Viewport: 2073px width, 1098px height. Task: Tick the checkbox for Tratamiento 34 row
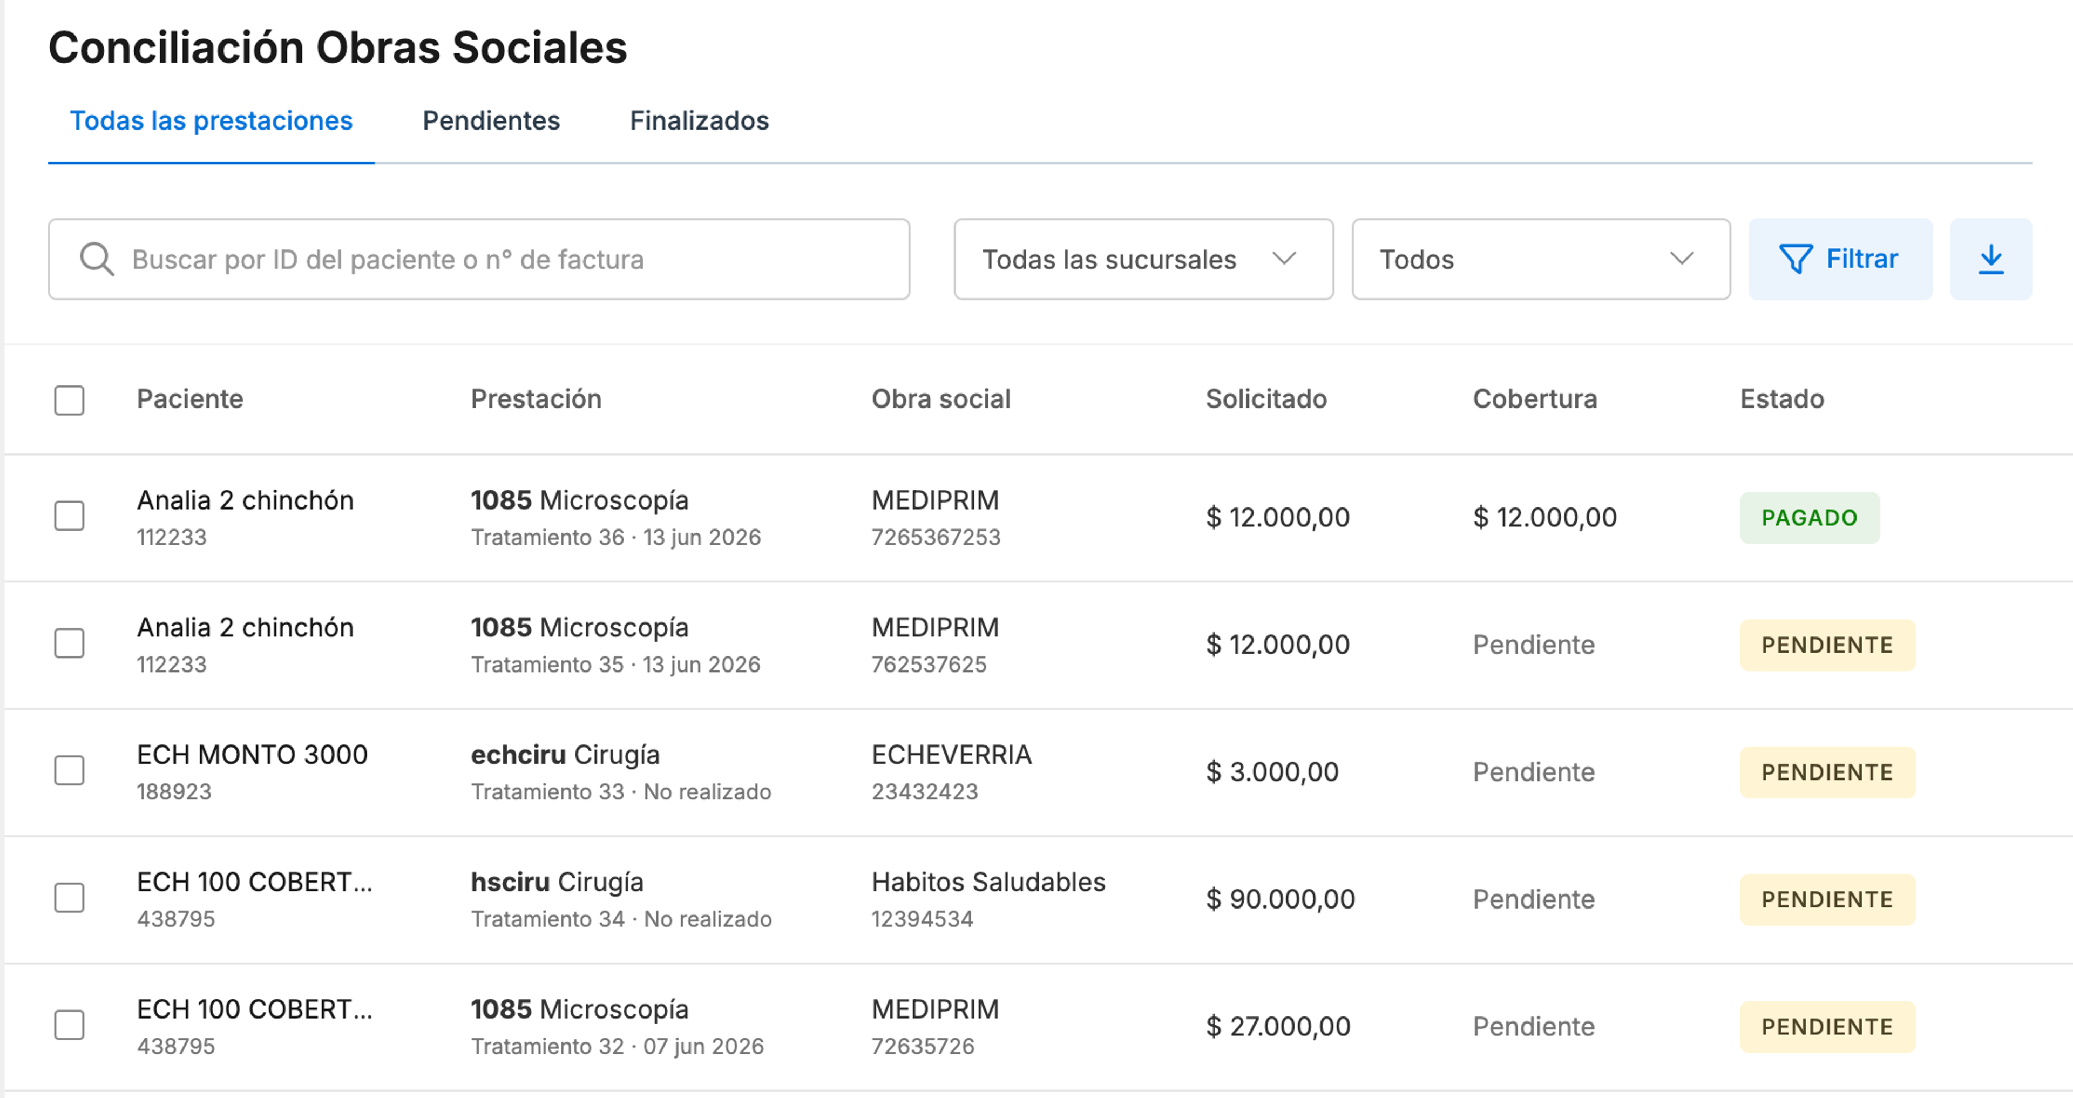69,898
